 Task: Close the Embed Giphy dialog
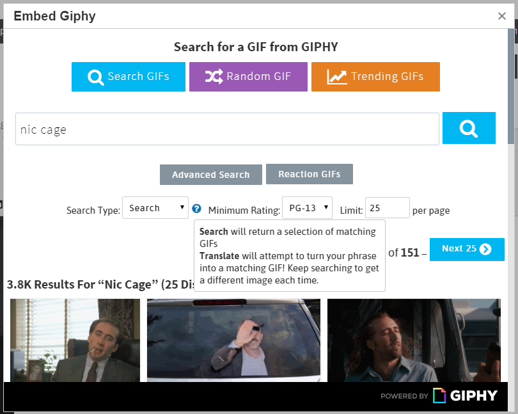(502, 16)
